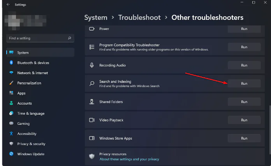The image size is (271, 166).
Task: Click the Power battery icon
Action: pos(92,29)
